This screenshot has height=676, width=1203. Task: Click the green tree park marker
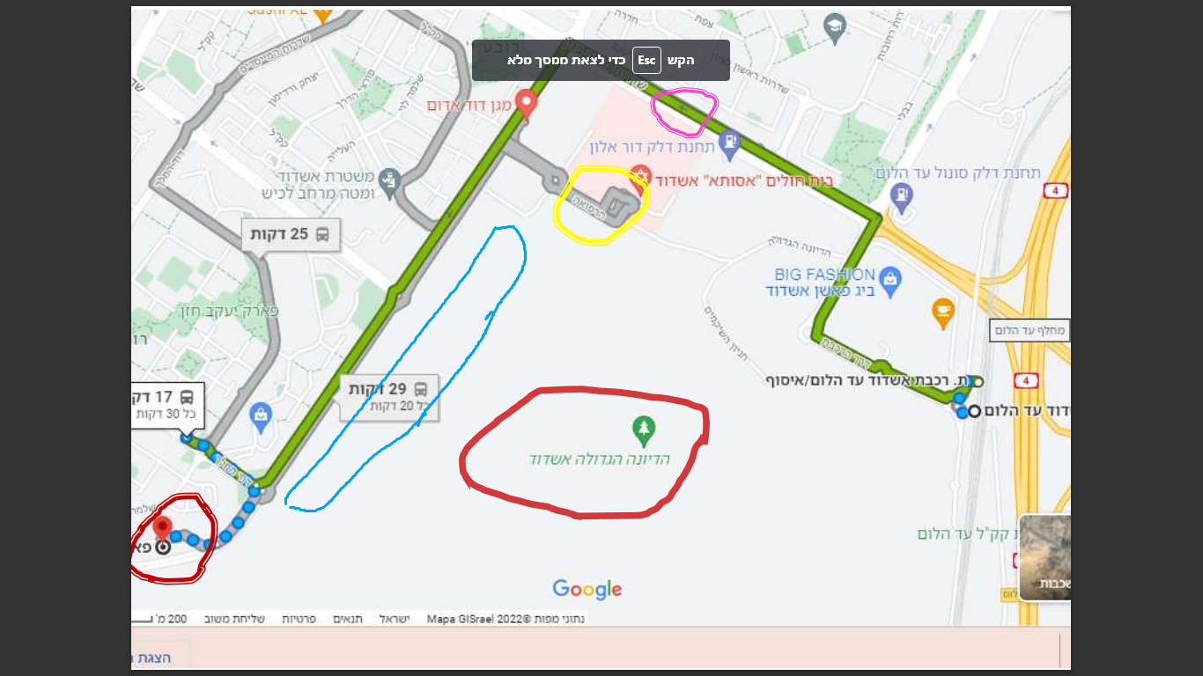[x=644, y=430]
